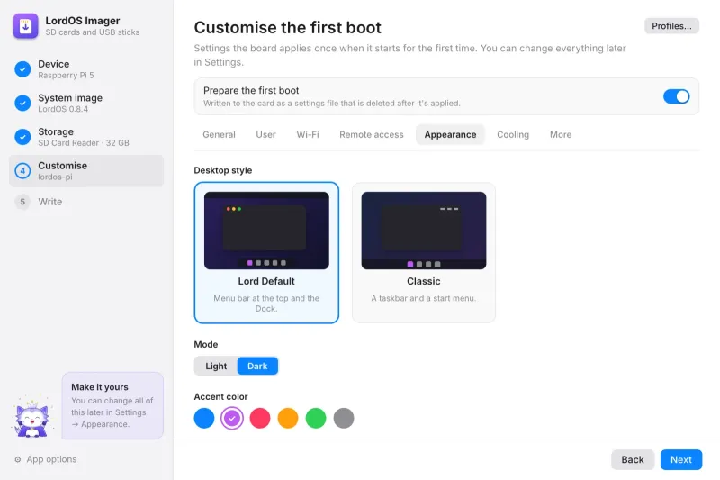720x480 pixels.
Task: Click the Device step checkmark icon
Action: click(x=22, y=69)
